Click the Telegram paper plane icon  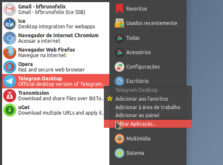coord(10,81)
